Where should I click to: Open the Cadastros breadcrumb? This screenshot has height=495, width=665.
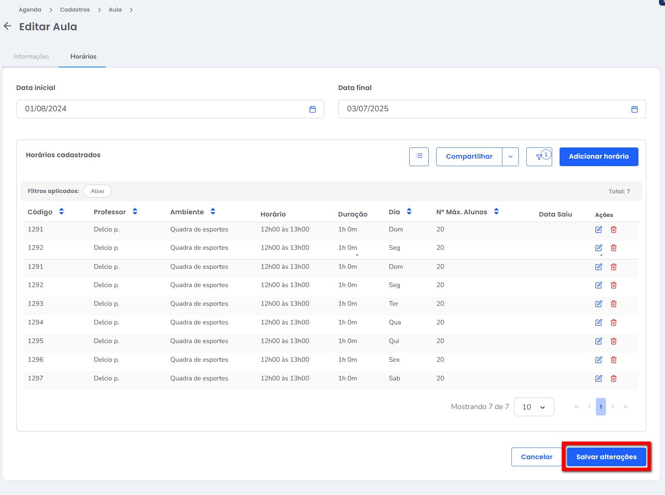pos(75,10)
